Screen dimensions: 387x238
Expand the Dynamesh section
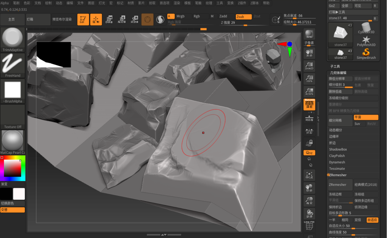pos(337,162)
